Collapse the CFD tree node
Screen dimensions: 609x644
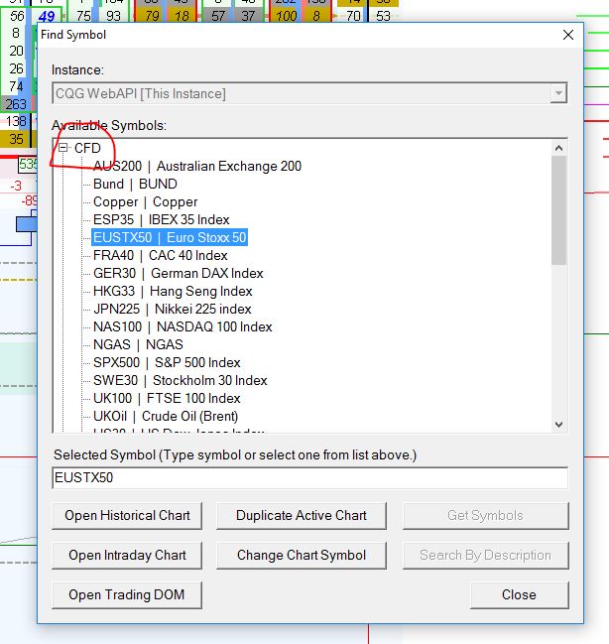(x=62, y=148)
